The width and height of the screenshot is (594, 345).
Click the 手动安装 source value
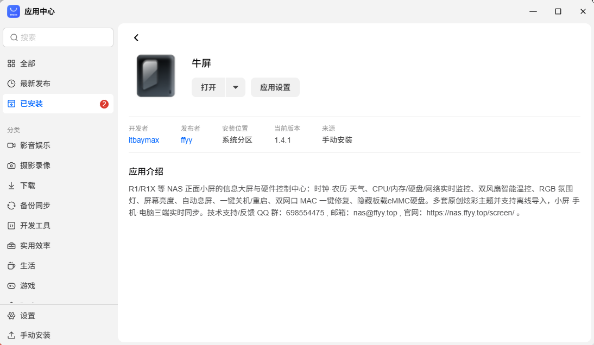click(337, 140)
